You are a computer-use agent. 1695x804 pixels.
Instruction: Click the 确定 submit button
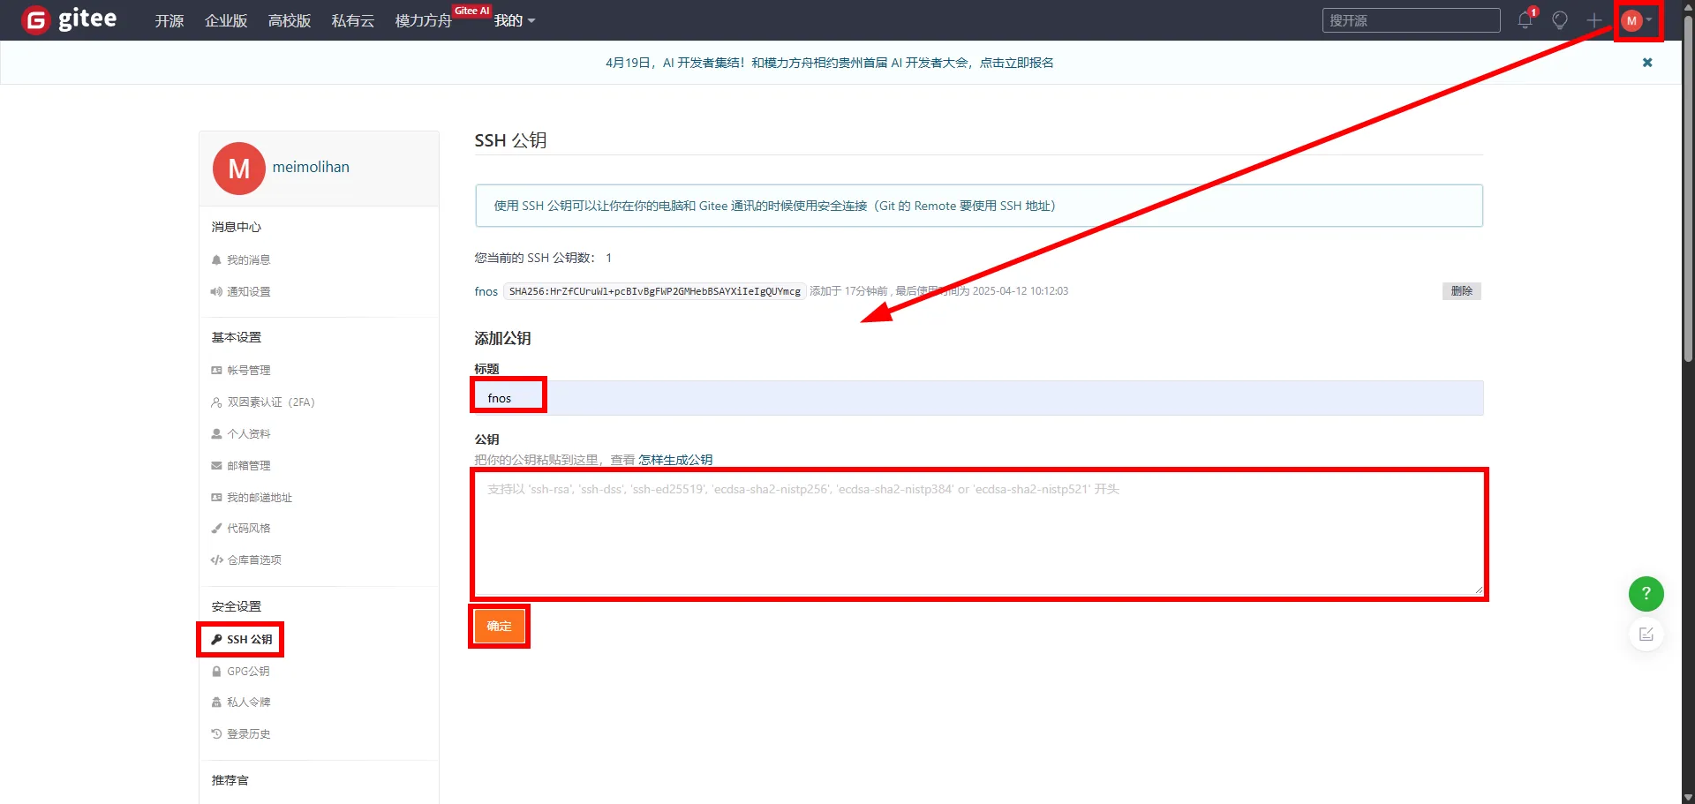pyautogui.click(x=499, y=627)
